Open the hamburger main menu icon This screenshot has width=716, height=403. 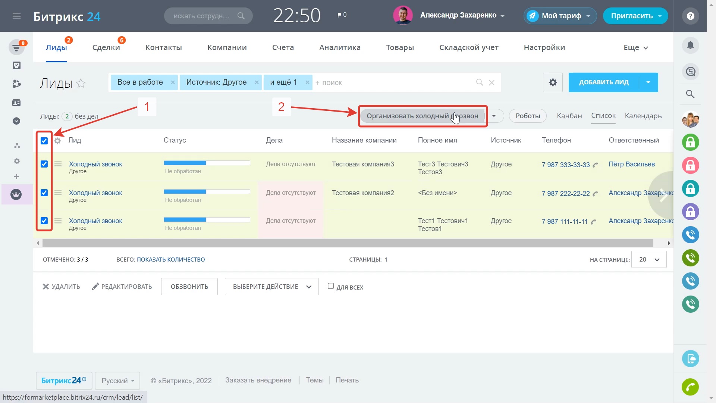pos(16,16)
